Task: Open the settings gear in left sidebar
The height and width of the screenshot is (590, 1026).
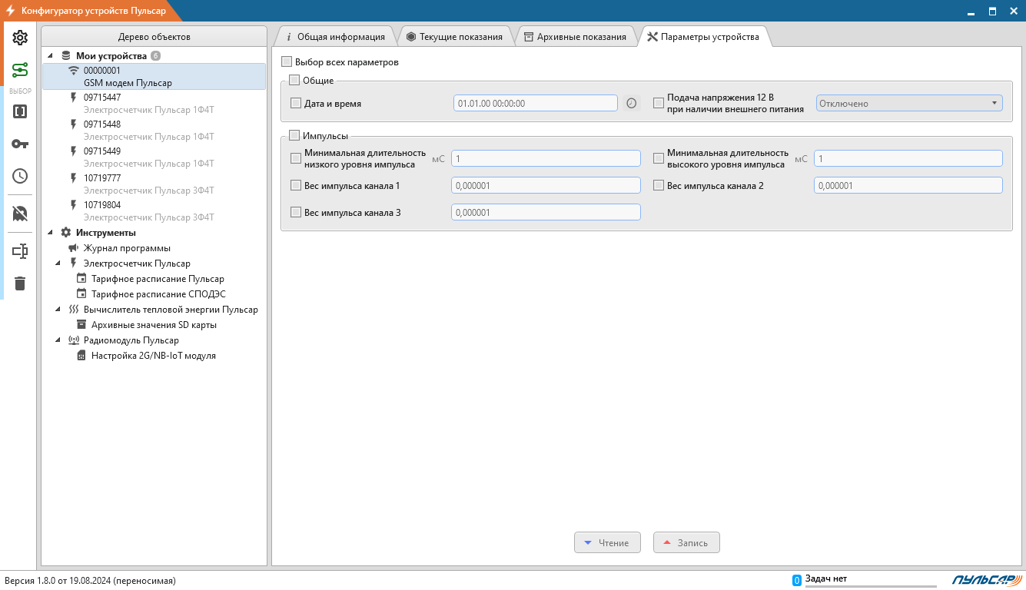Action: (20, 38)
